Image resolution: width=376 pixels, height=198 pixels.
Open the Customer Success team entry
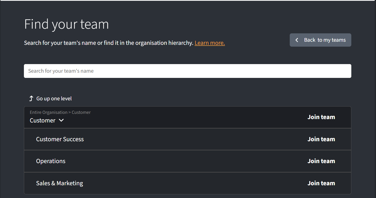coord(60,139)
